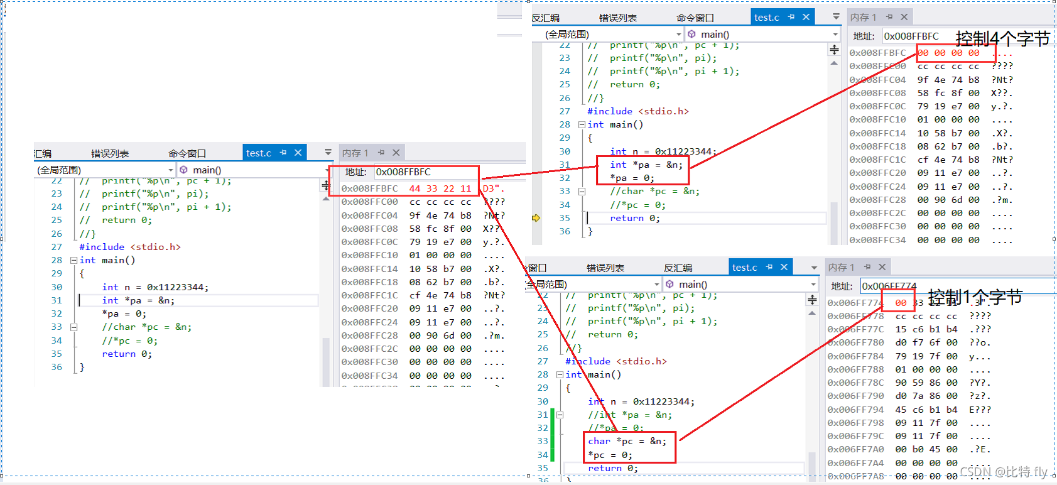1057x485 pixels.
Task: Click scroll-up arrow in top-right editor
Action: click(834, 63)
